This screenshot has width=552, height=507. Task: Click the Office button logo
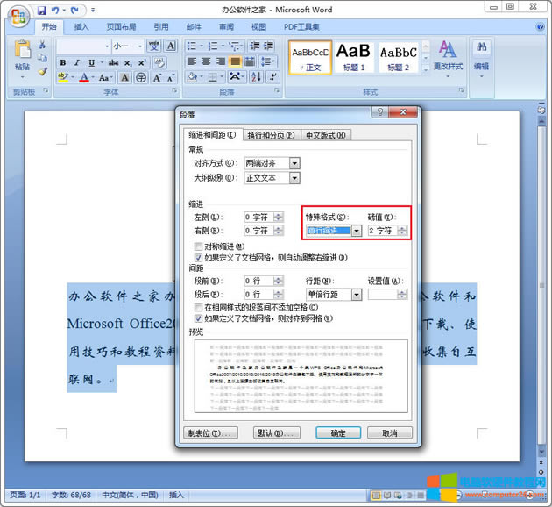click(x=18, y=16)
